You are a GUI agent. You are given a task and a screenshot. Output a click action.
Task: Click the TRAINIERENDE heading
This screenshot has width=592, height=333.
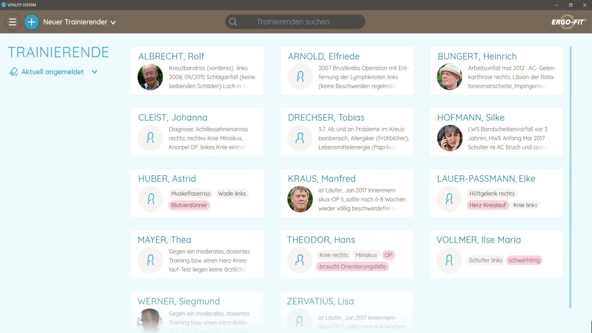(x=58, y=52)
